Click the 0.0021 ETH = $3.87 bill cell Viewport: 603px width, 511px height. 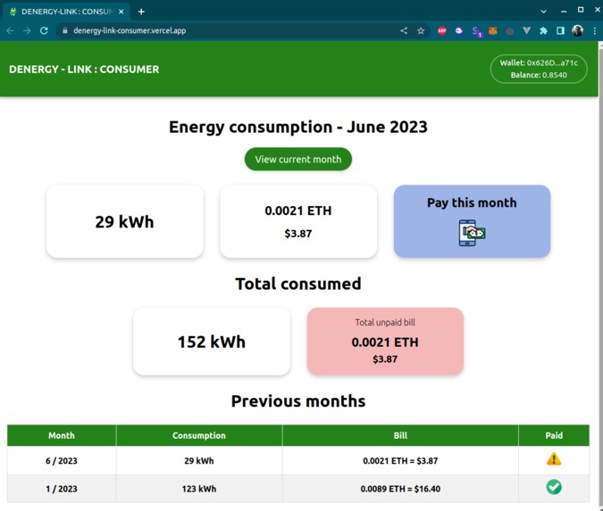pos(400,461)
